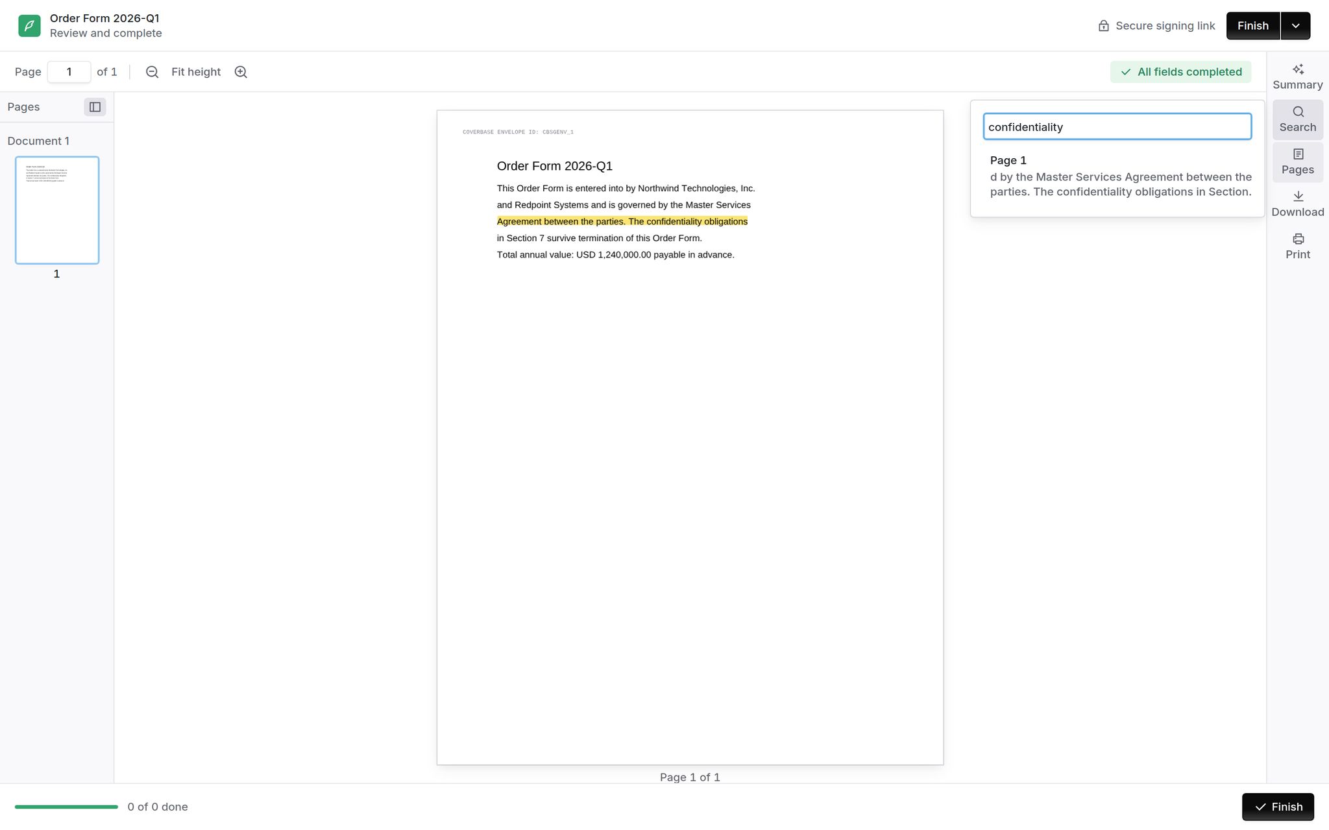Click the Review and complete subtitle
1329x830 pixels.
coord(106,33)
